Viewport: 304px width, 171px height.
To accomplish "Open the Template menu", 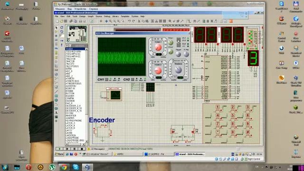I will (x=125, y=17).
